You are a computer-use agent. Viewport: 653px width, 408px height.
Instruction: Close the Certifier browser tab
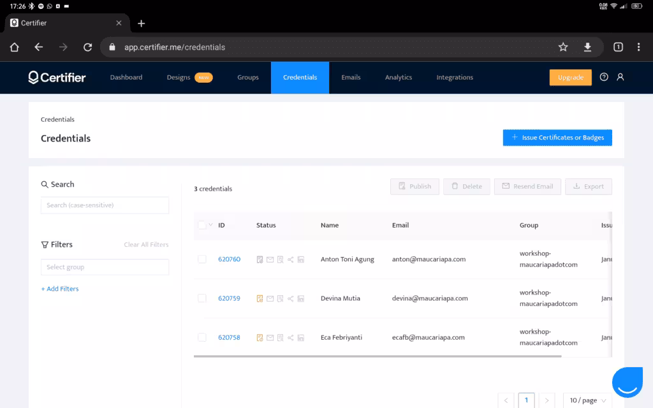[x=119, y=23]
